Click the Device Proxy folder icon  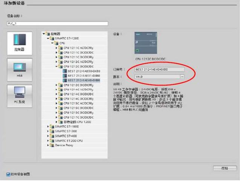tap(52, 145)
